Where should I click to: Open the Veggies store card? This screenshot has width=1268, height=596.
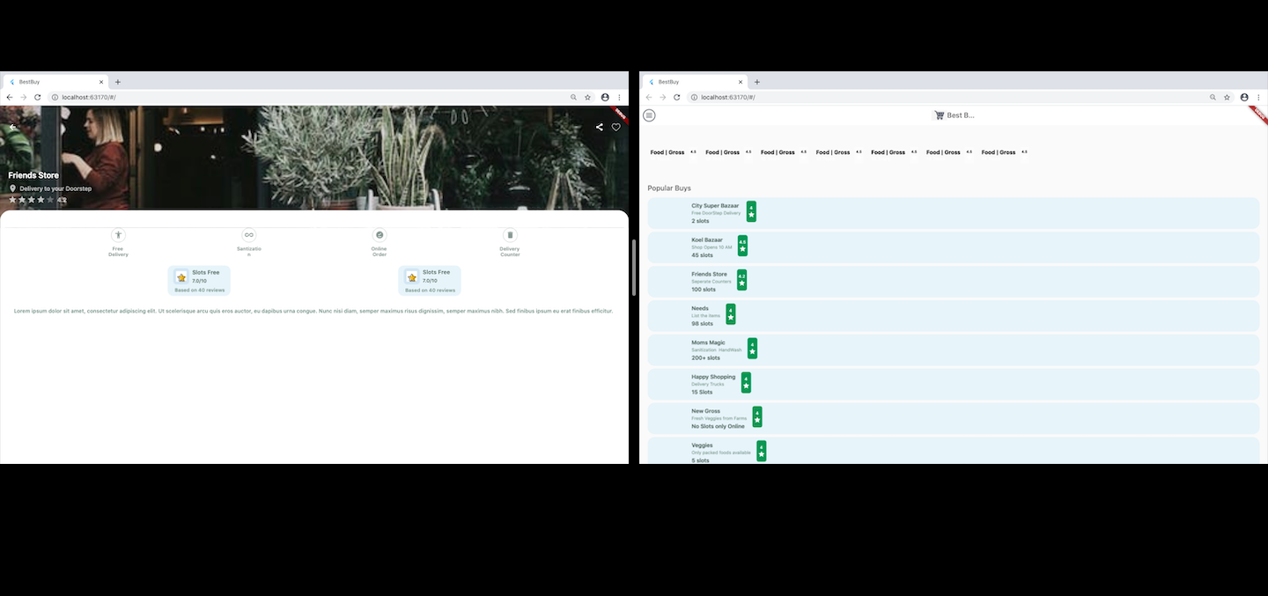point(954,451)
